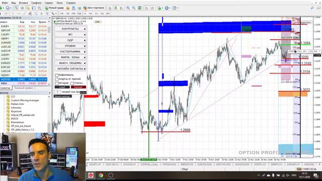Switch timeframe to M15

[73, 14]
